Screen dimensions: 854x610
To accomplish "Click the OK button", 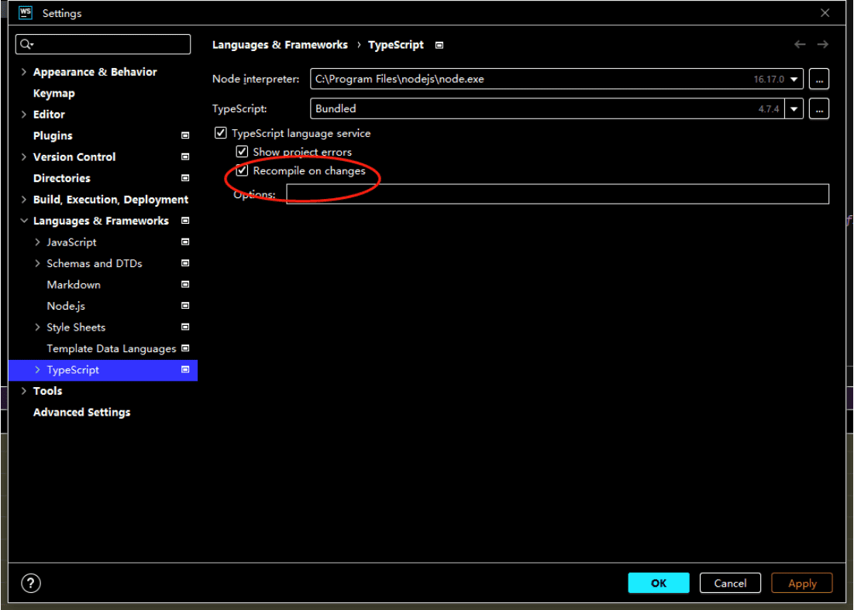I will [659, 583].
